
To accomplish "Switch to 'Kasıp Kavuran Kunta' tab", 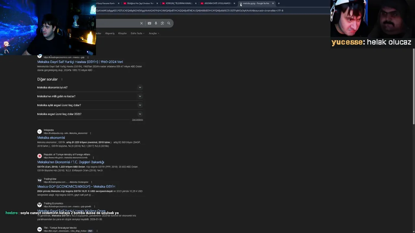I will point(108,3).
